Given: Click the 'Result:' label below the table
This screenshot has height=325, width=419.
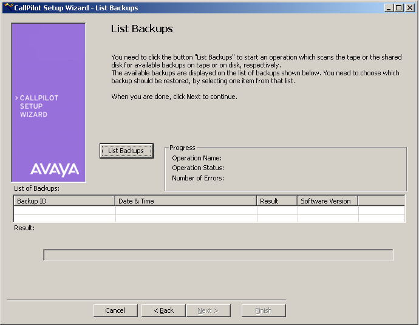Looking at the screenshot, I should pos(24,228).
